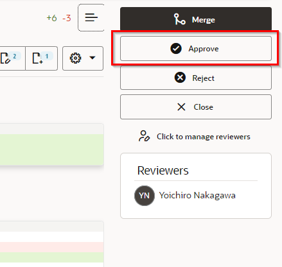Viewport: 282px width, 267px height.
Task: Click the X icon beside Close
Action: (181, 107)
